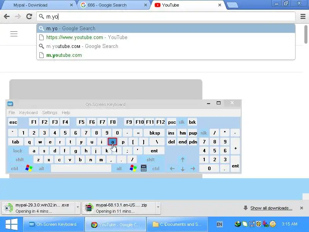
Task: Click the main ent key on keyboard
Action: click(x=154, y=151)
